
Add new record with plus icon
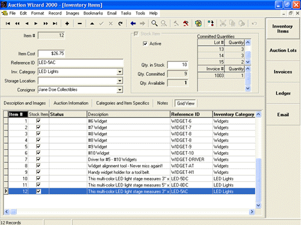[x=67, y=23]
